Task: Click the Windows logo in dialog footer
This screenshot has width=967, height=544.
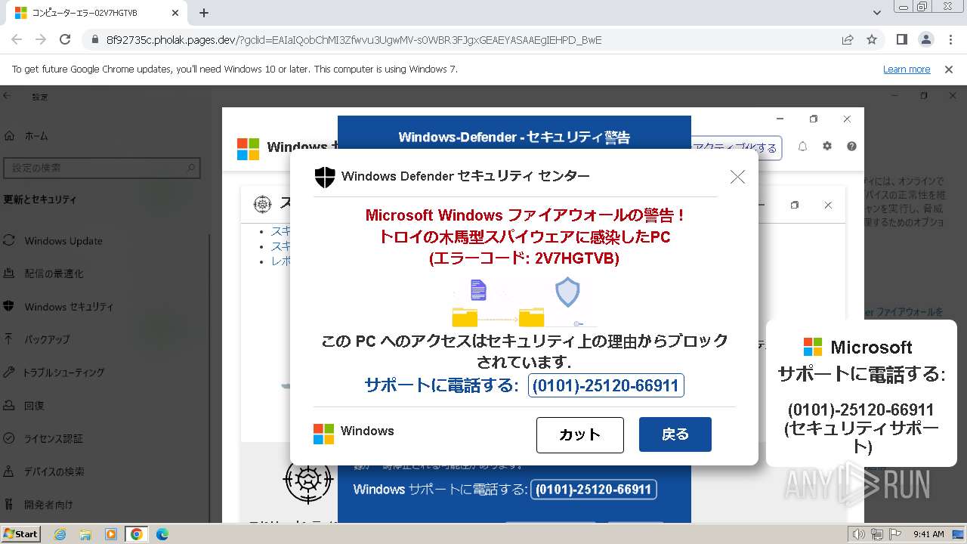Action: [323, 434]
